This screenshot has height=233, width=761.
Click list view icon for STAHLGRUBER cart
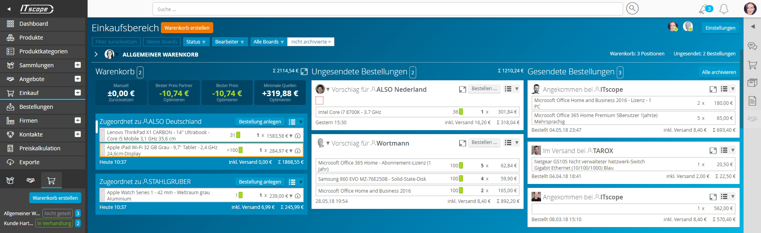[x=292, y=182]
